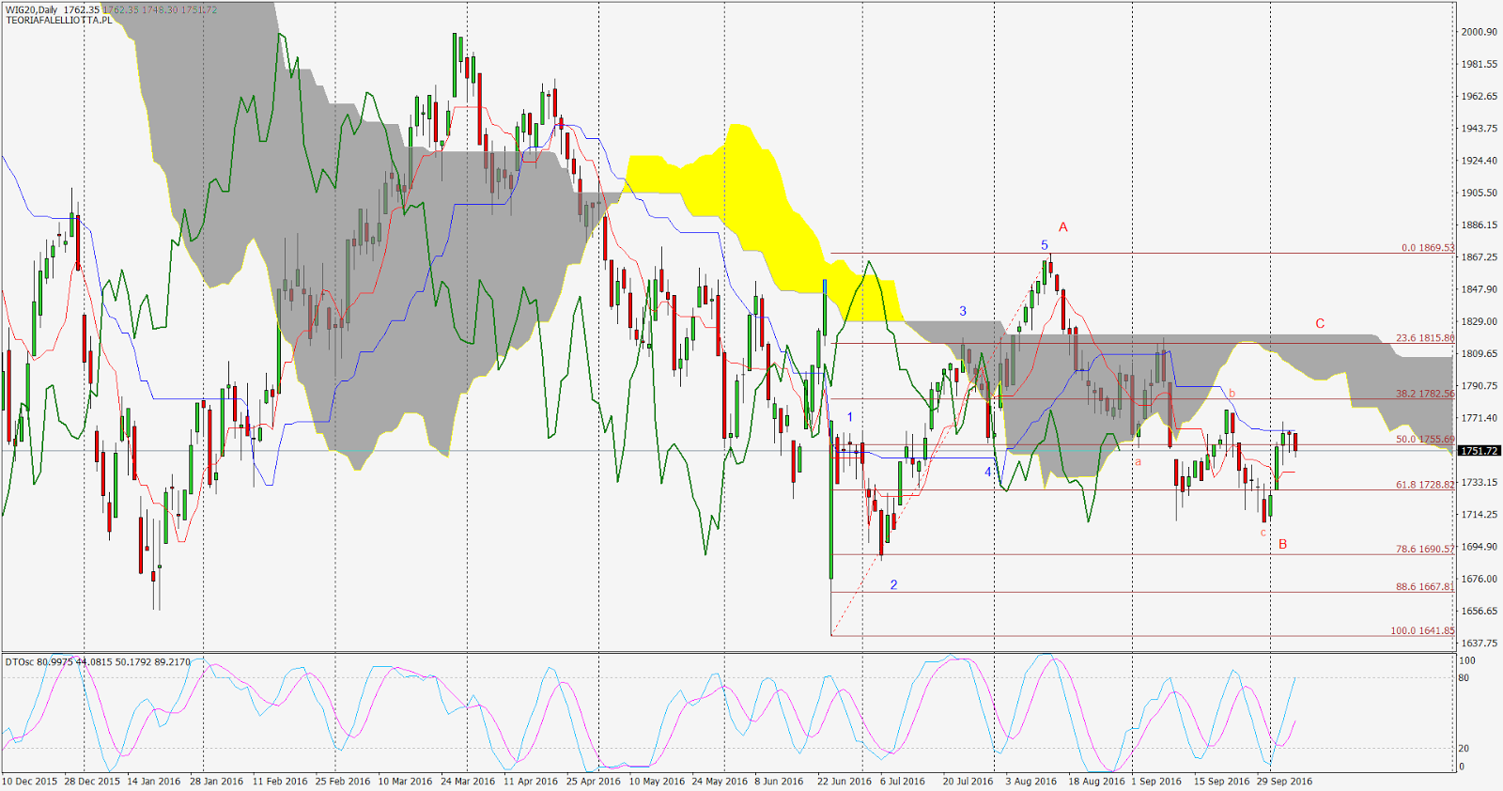
Task: Click date label 25 Feb 2016
Action: pyautogui.click(x=343, y=781)
